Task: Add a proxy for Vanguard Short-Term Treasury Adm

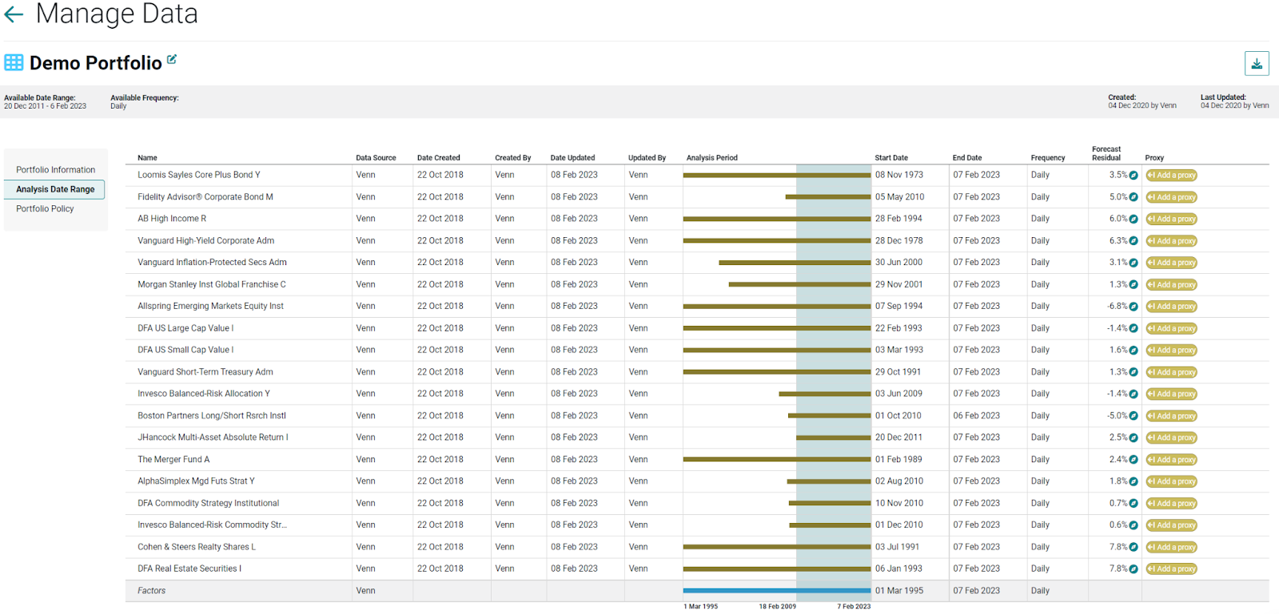Action: click(x=1171, y=372)
